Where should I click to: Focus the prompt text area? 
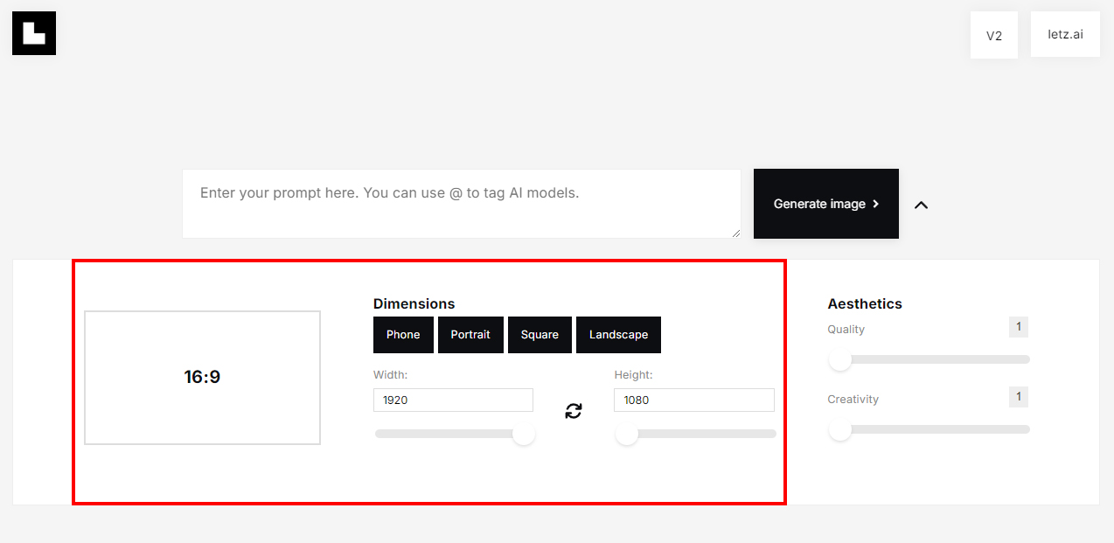pyautogui.click(x=461, y=204)
